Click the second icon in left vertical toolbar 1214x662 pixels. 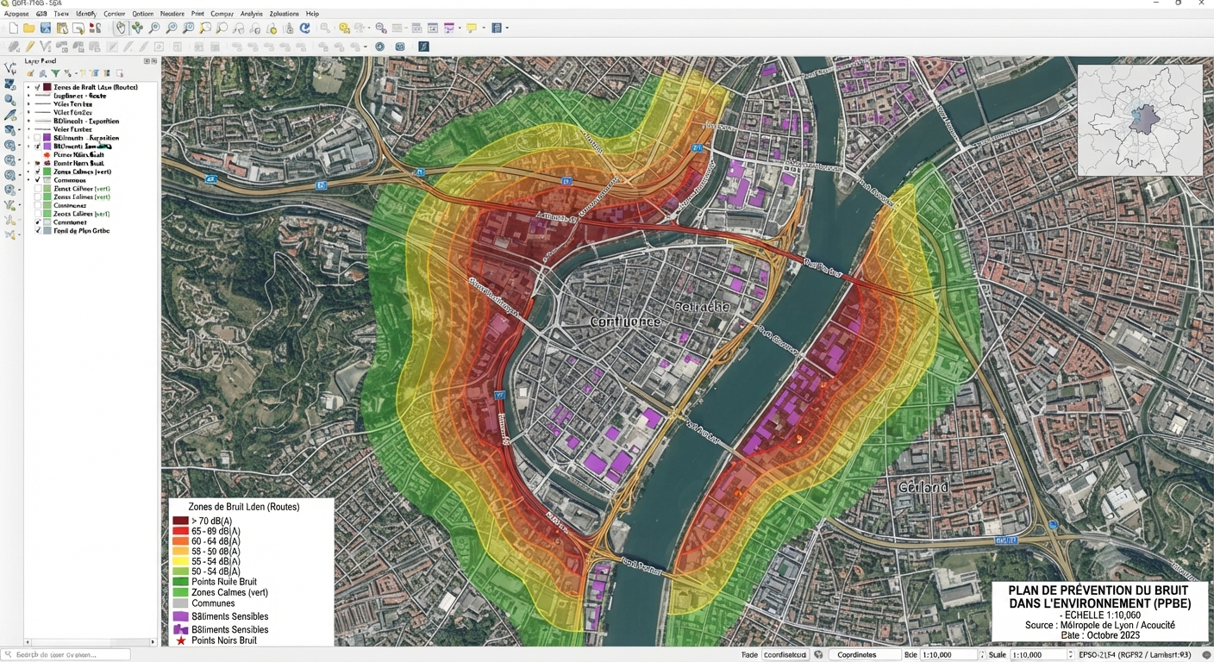point(10,84)
